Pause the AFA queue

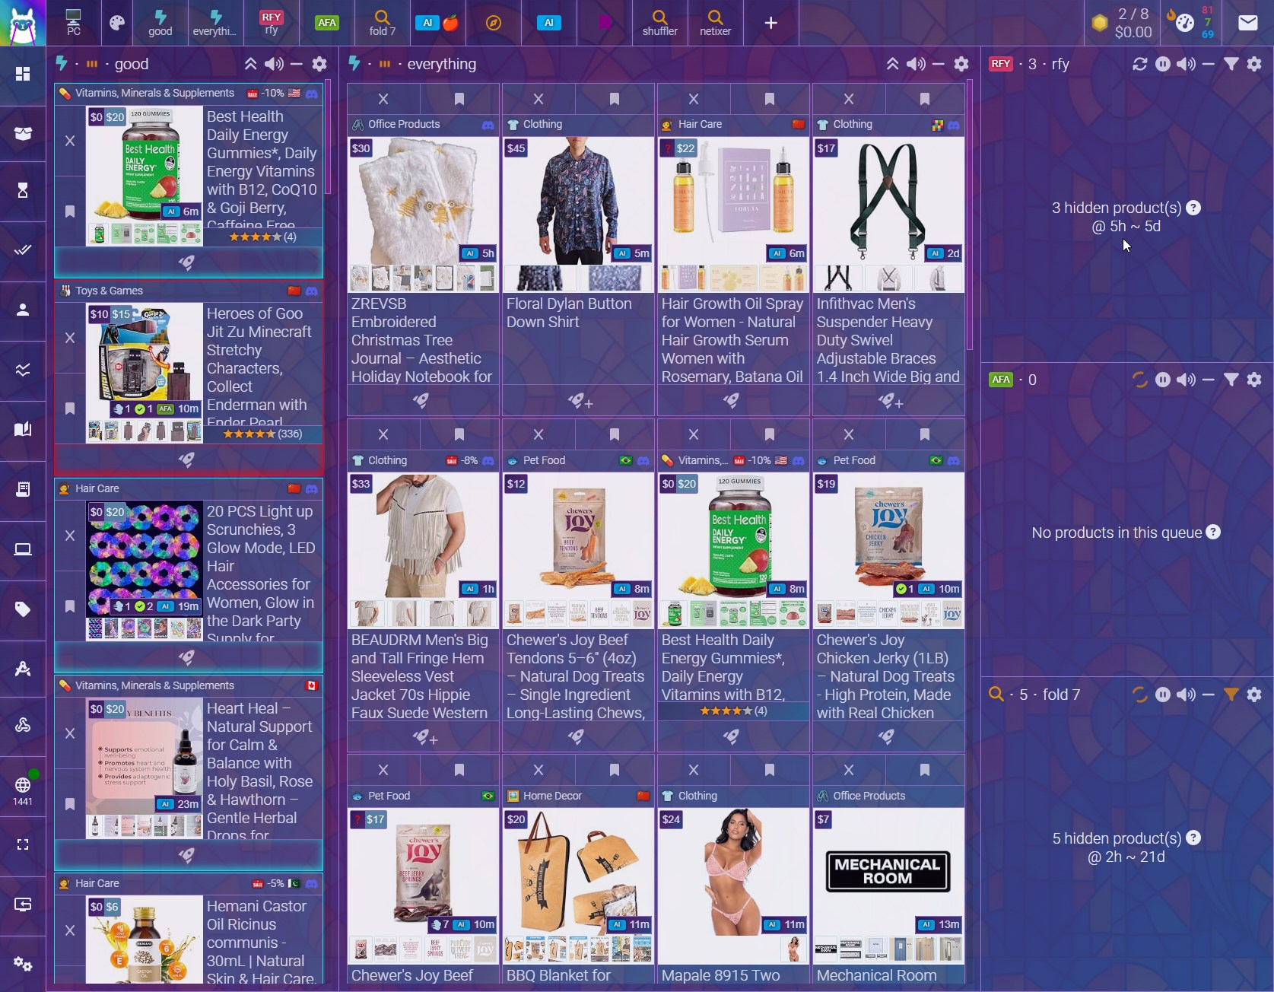point(1163,380)
